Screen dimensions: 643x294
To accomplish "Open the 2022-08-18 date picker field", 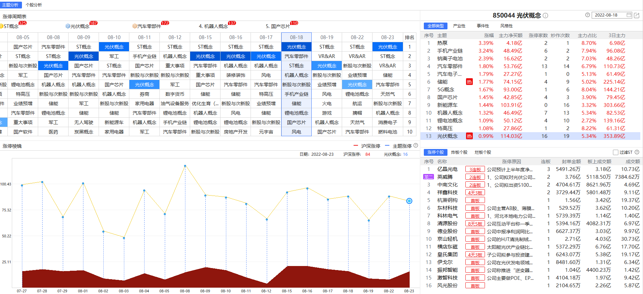I will (612, 15).
